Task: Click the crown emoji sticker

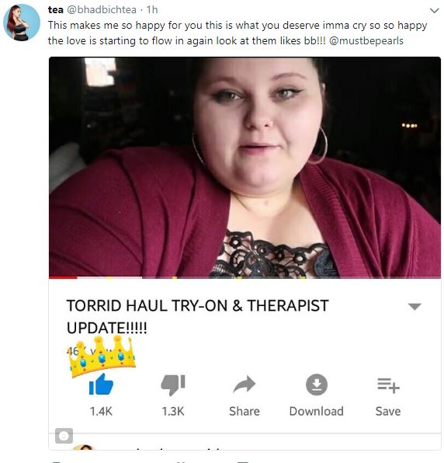Action: tap(102, 356)
